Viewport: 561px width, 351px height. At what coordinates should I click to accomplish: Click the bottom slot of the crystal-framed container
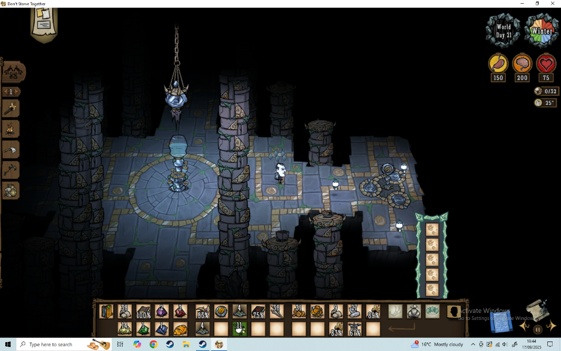coord(432,289)
